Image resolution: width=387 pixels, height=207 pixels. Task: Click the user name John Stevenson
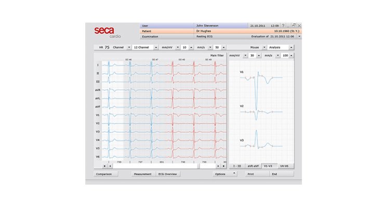click(x=207, y=25)
